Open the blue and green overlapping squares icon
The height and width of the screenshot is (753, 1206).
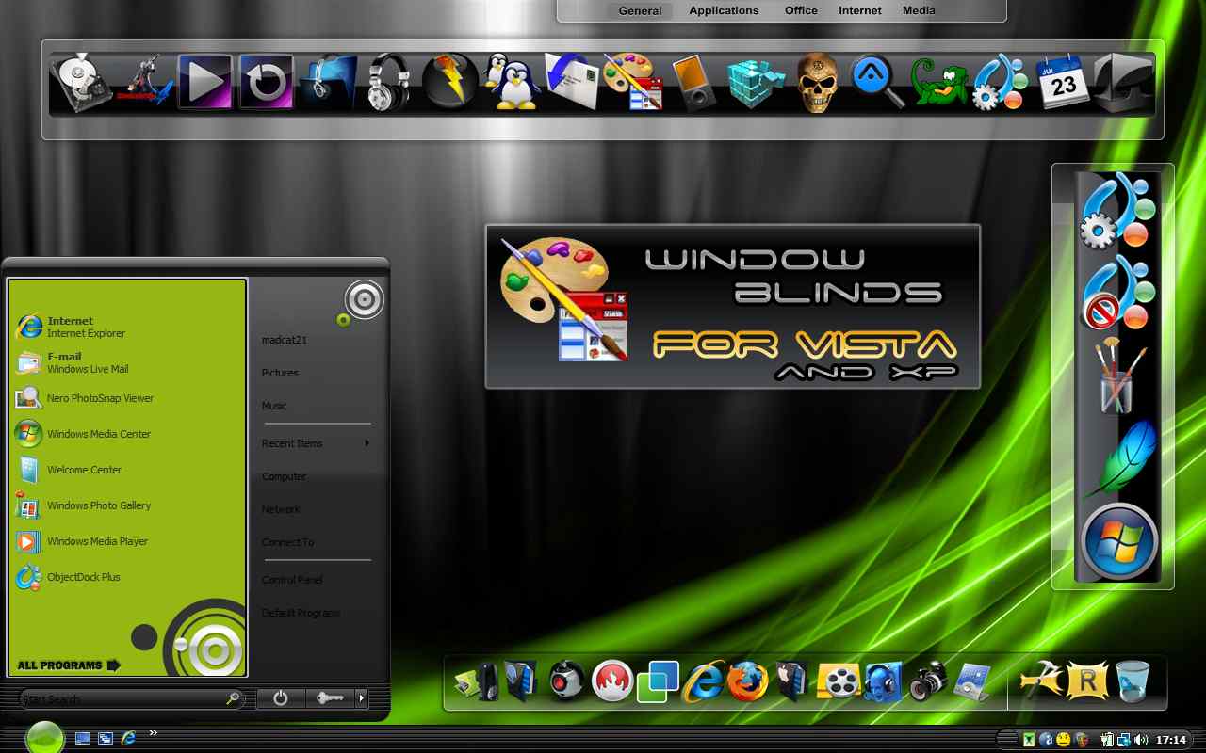pos(658,681)
